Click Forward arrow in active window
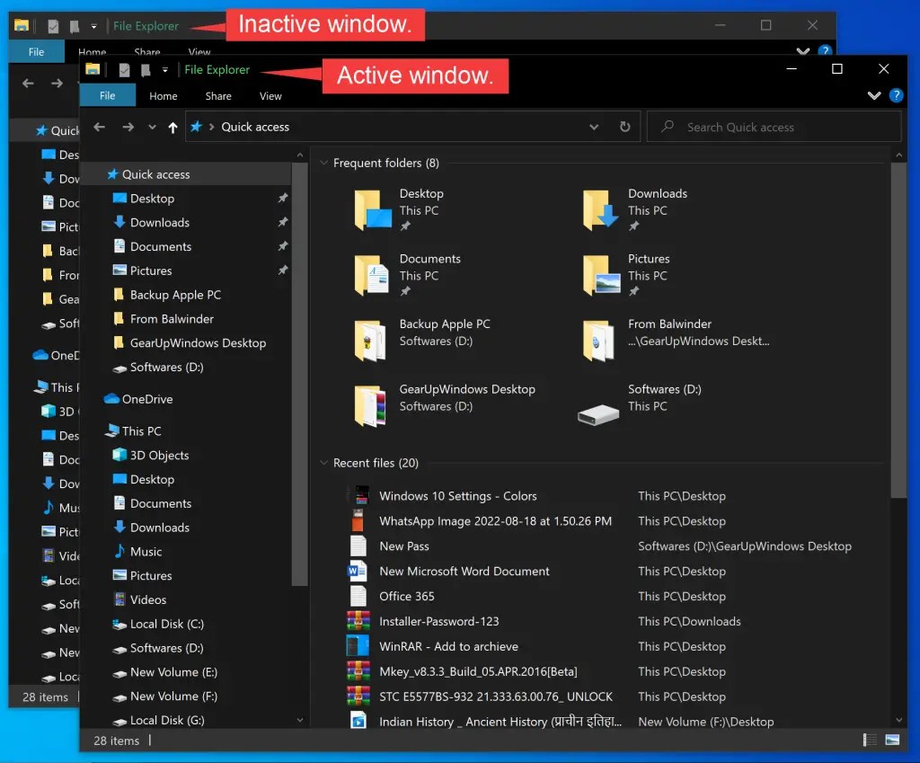Screen dimensions: 920x763 pyautogui.click(x=128, y=127)
